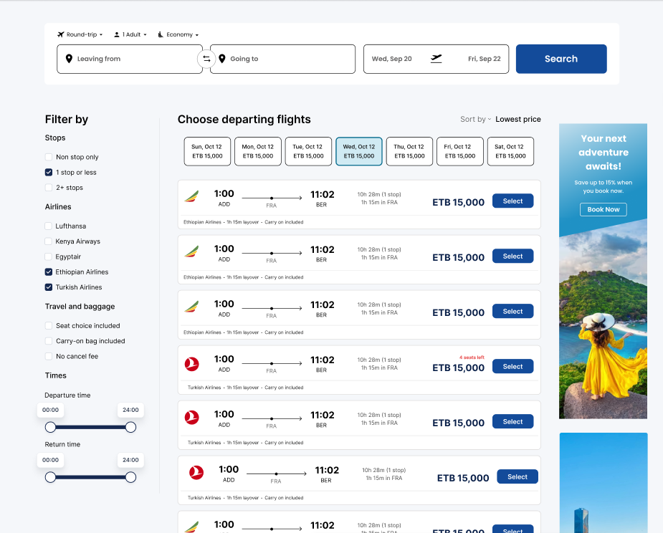
Task: Click the Fri, Sep 22 return date
Action: point(484,59)
